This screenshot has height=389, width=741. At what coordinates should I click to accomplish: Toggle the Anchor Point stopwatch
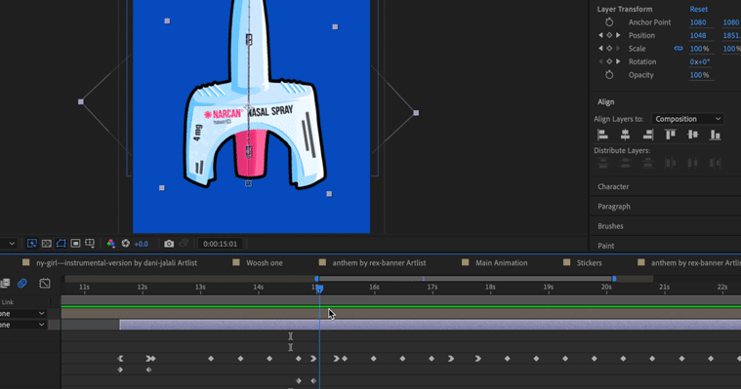click(609, 22)
